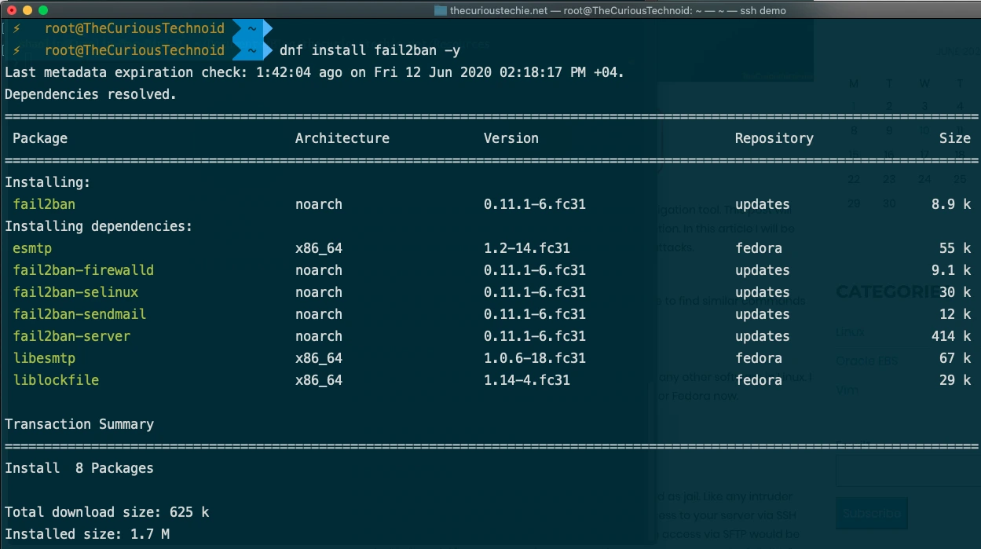Click the Subscribe button in background webpage

(872, 514)
